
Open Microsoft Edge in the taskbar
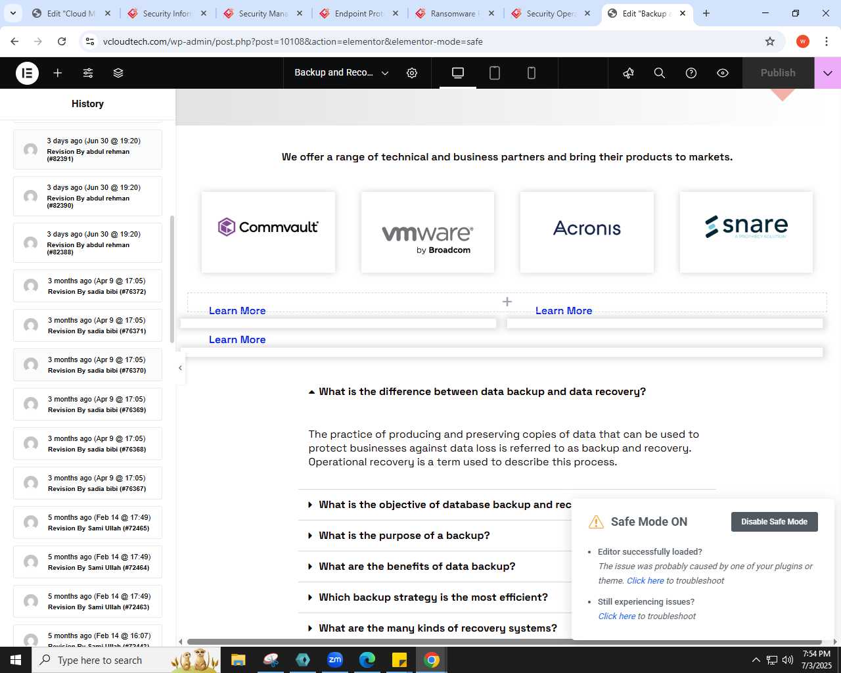(367, 660)
